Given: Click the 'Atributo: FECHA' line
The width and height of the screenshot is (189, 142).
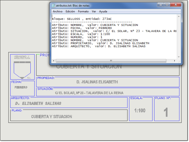Looking at the screenshot, I should pyautogui.click(x=82, y=28).
